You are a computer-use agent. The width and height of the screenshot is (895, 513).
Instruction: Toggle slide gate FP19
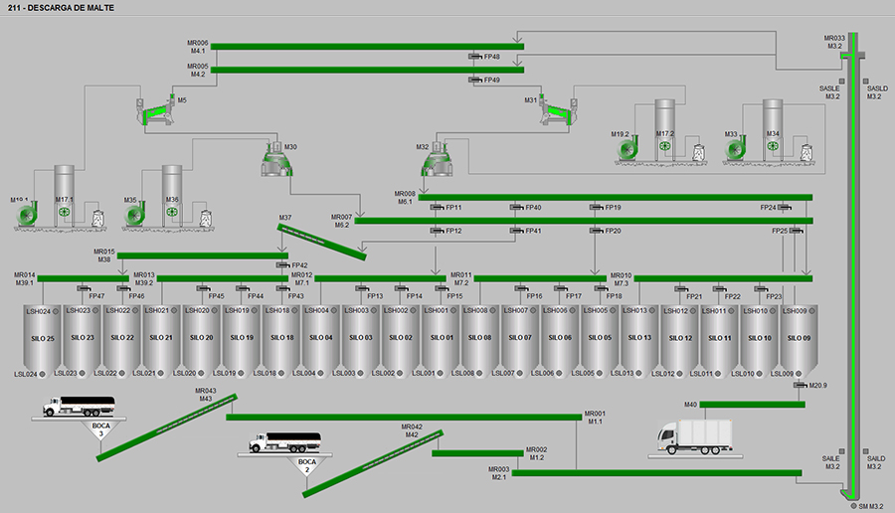[x=596, y=208]
